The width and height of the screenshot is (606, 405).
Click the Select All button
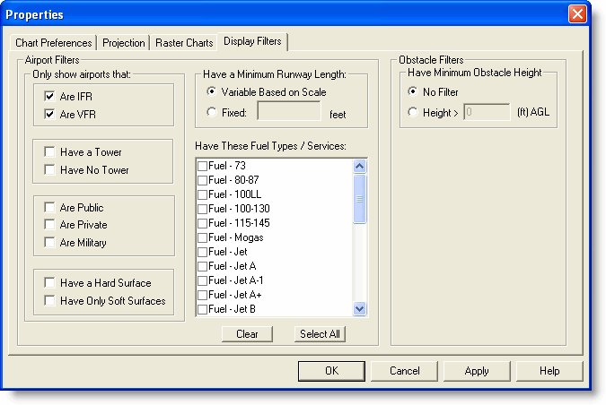(320, 334)
